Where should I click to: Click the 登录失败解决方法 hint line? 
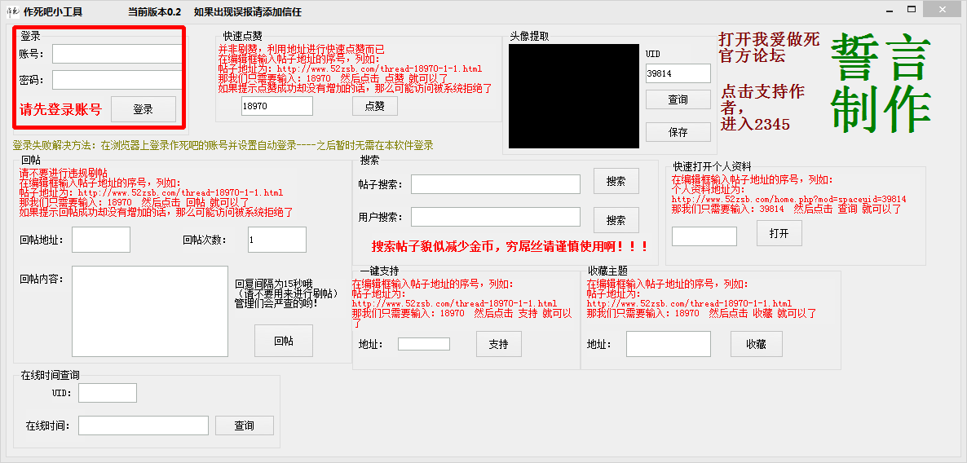pyautogui.click(x=223, y=145)
